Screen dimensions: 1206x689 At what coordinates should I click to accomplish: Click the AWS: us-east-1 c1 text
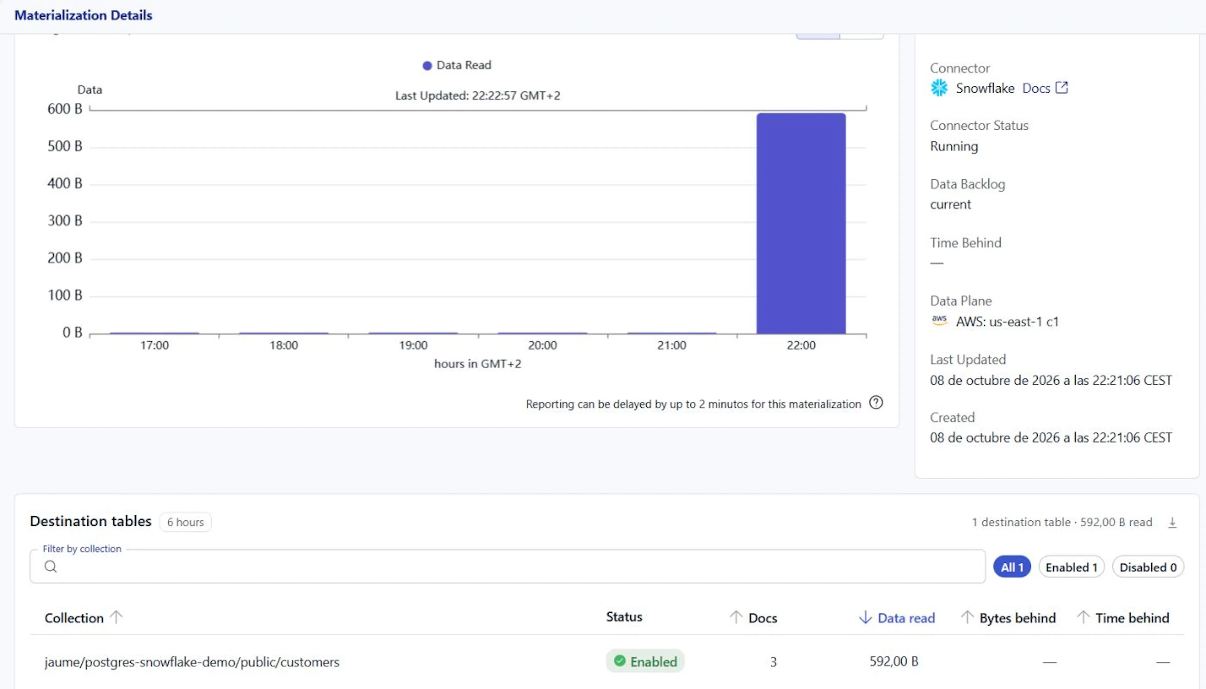click(1007, 322)
